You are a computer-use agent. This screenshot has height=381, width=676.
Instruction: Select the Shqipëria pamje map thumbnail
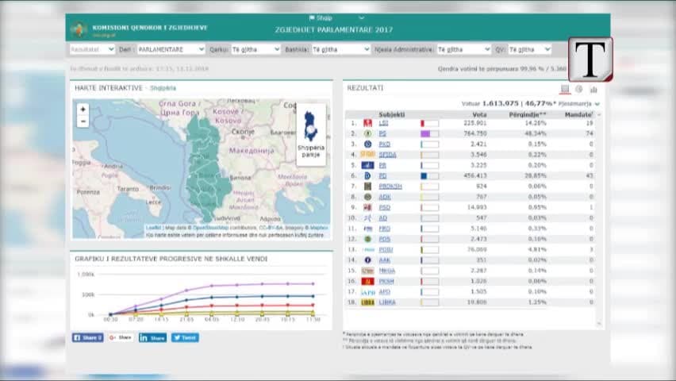(x=311, y=134)
